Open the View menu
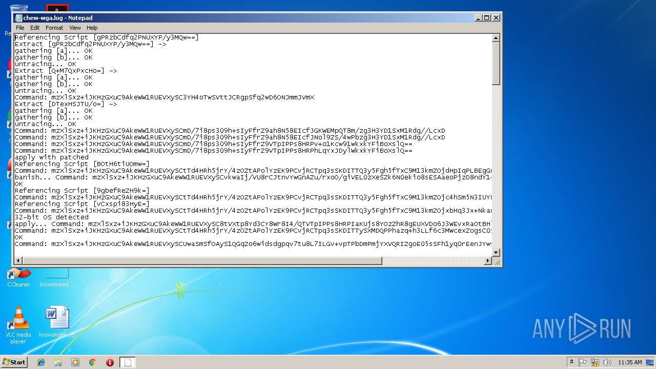The height and width of the screenshot is (369, 656). point(75,28)
